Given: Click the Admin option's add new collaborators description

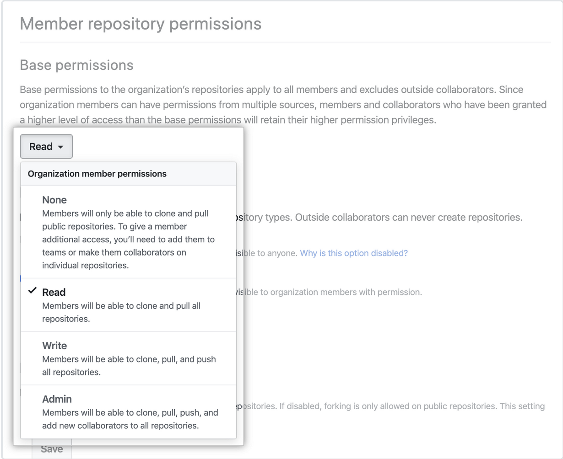Looking at the screenshot, I should coord(130,419).
